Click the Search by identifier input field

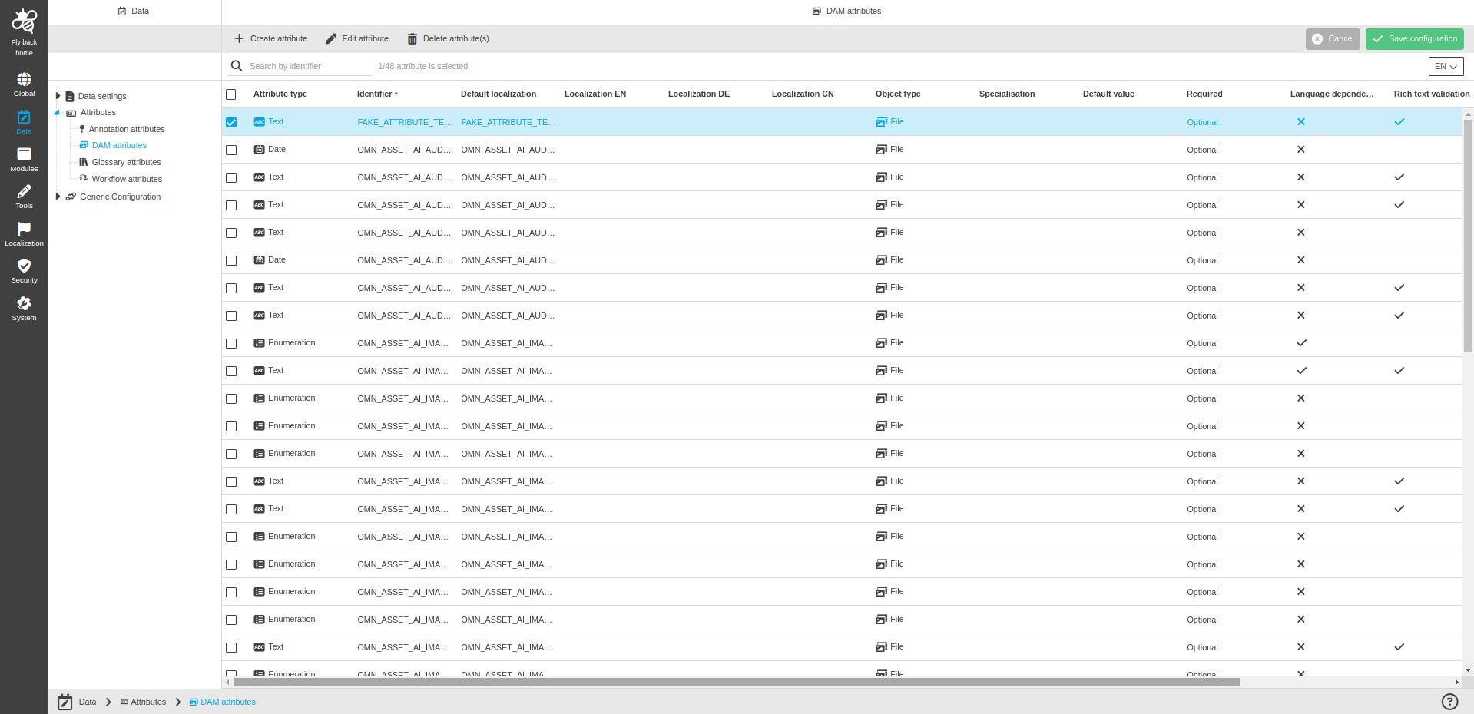pyautogui.click(x=300, y=66)
